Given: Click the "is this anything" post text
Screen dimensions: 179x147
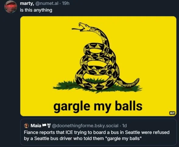Looking at the screenshot, I should (36, 10).
